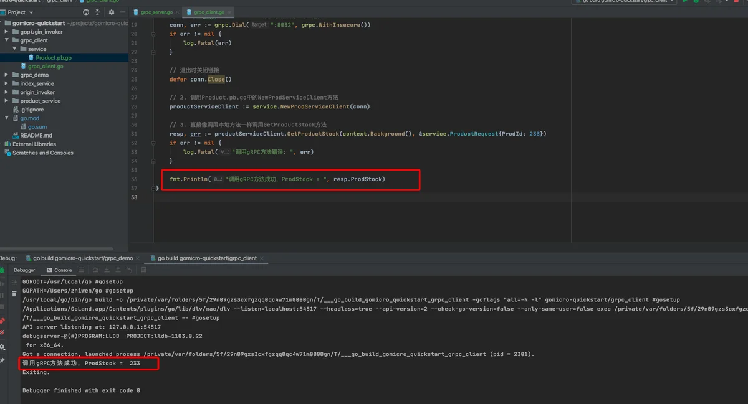Click 'Debugger finished with exit code 0' line
The width and height of the screenshot is (748, 404).
[81, 390]
